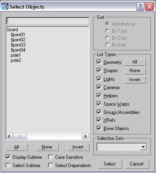
Task: Click the 3ds Max icon in title bar
Action: pos(5,6)
